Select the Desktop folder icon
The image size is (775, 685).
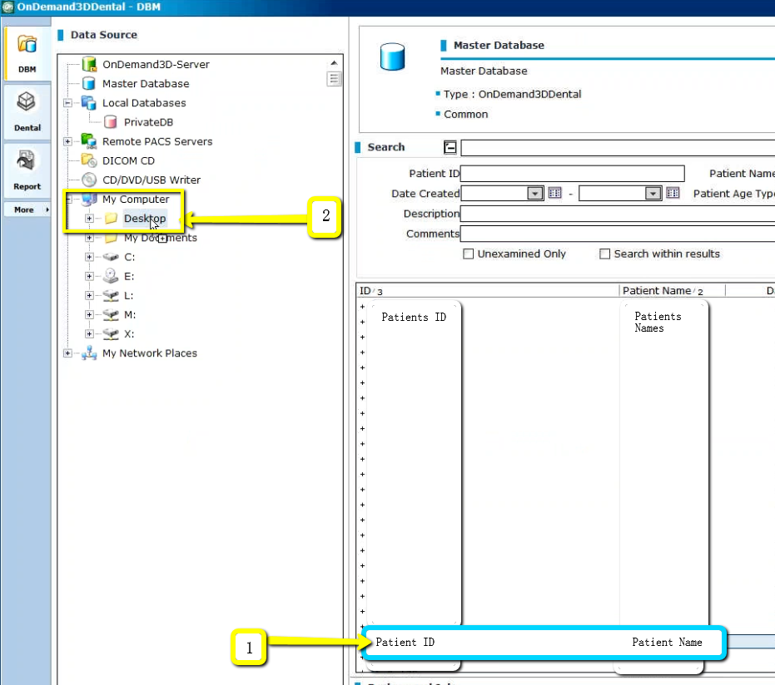click(x=111, y=218)
